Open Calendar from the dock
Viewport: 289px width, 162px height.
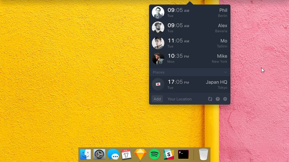click(x=126, y=154)
